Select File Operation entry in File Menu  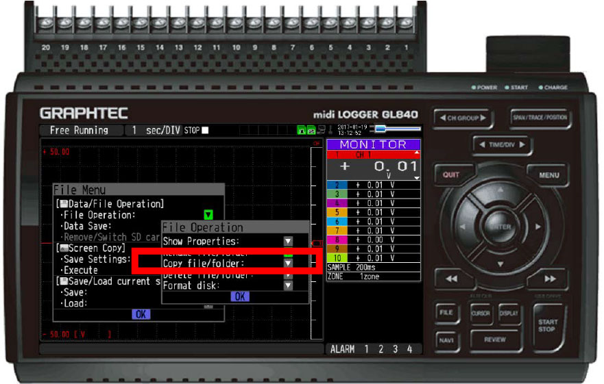[x=99, y=215]
